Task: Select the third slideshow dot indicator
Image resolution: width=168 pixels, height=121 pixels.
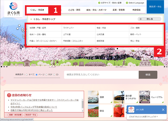Action: [7, 67]
